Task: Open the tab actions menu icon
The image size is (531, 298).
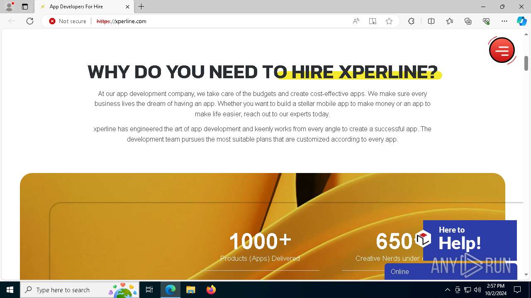Action: [25, 7]
